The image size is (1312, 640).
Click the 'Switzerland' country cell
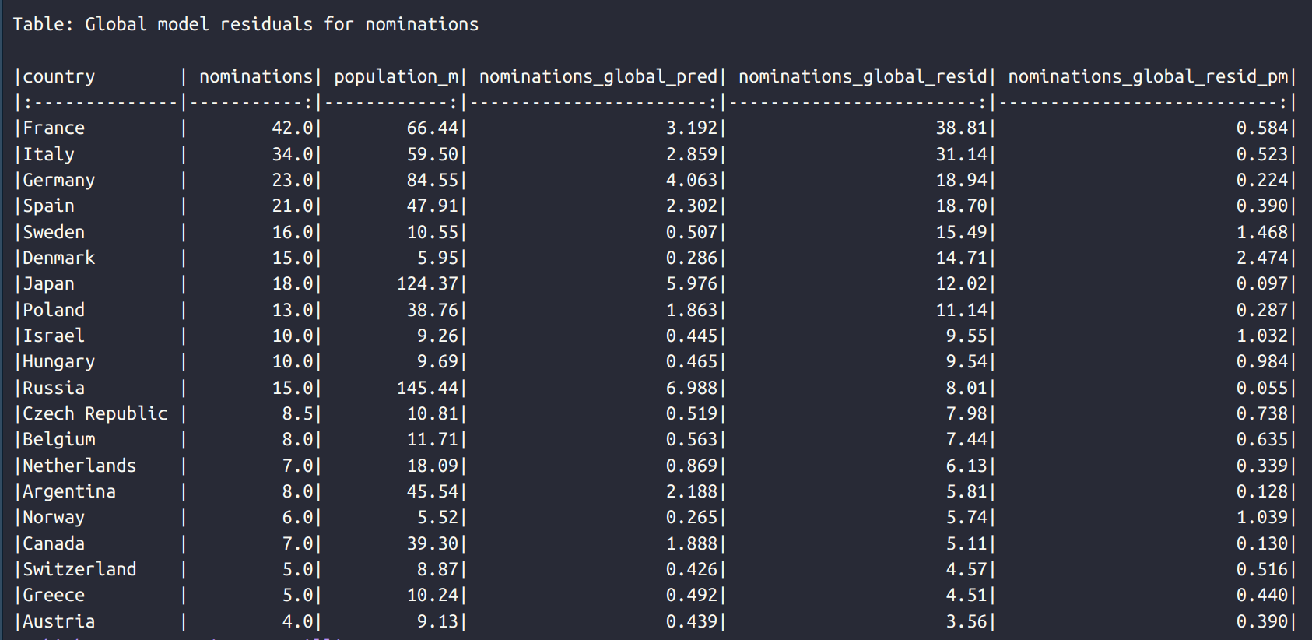(x=79, y=569)
